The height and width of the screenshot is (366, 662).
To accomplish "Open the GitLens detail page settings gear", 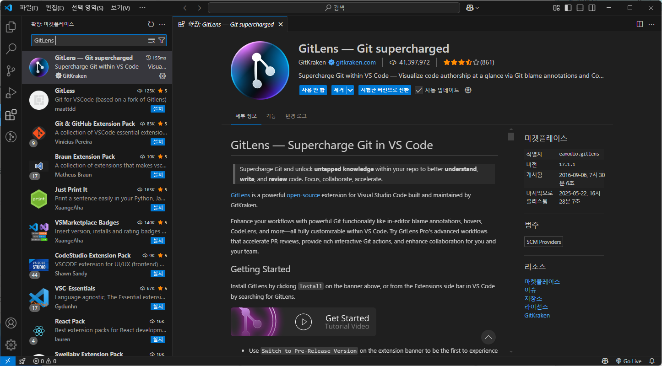I will pyautogui.click(x=468, y=90).
